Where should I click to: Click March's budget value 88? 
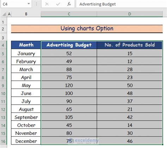coord(69,69)
